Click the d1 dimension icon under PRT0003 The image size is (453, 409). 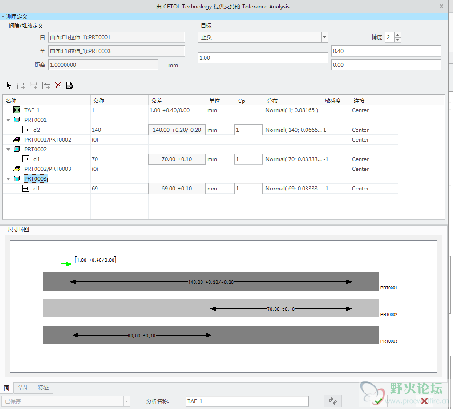26,188
